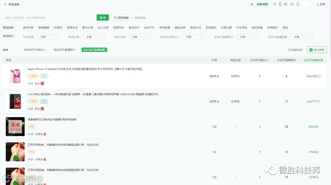Open the 近30天关联达人 filter dropdown
The image size is (331, 185).
194,37
